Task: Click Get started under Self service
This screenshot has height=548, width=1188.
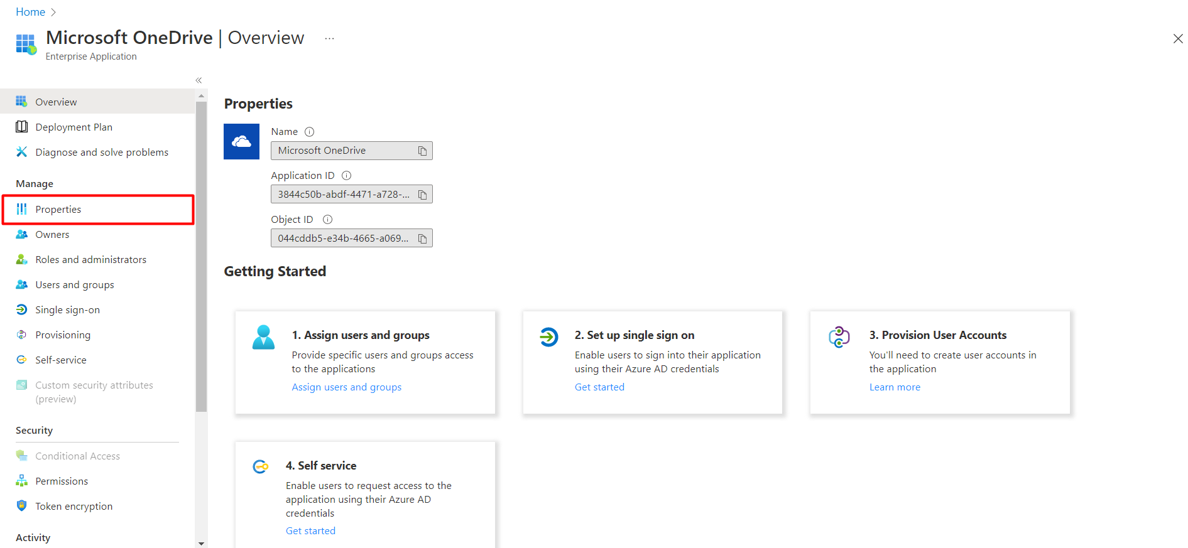Action: pyautogui.click(x=310, y=531)
